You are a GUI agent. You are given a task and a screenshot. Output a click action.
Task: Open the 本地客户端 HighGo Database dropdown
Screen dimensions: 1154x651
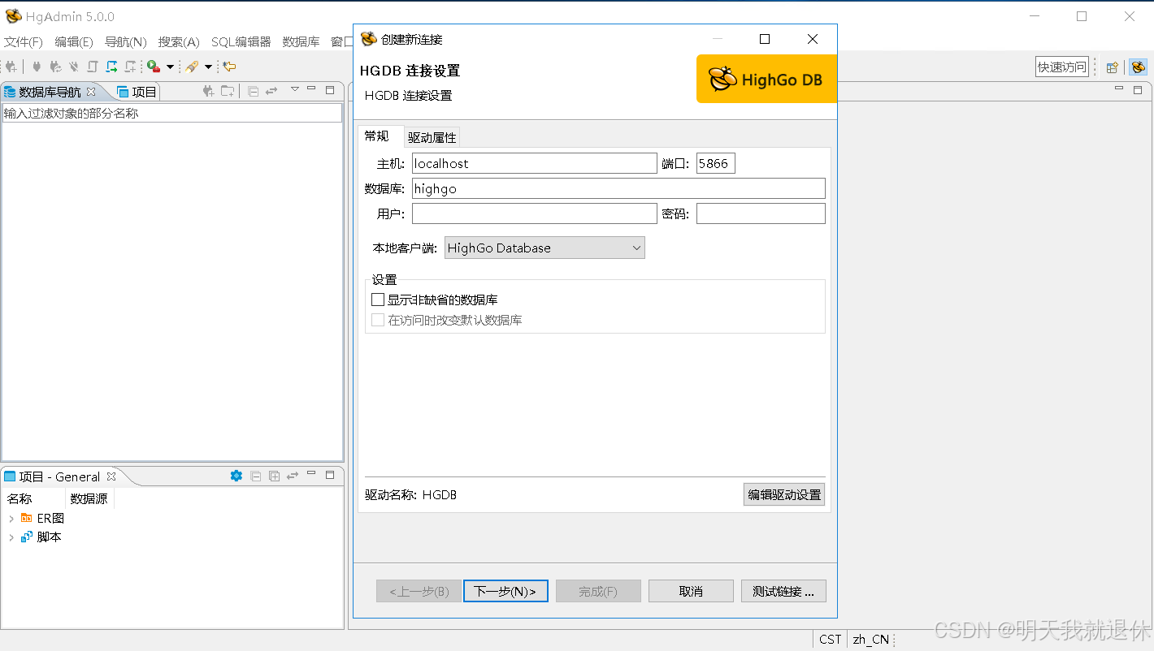click(544, 248)
